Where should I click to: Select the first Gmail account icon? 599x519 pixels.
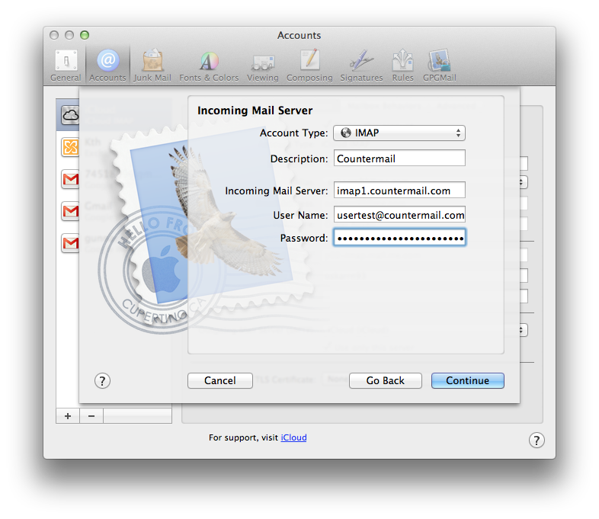point(70,179)
